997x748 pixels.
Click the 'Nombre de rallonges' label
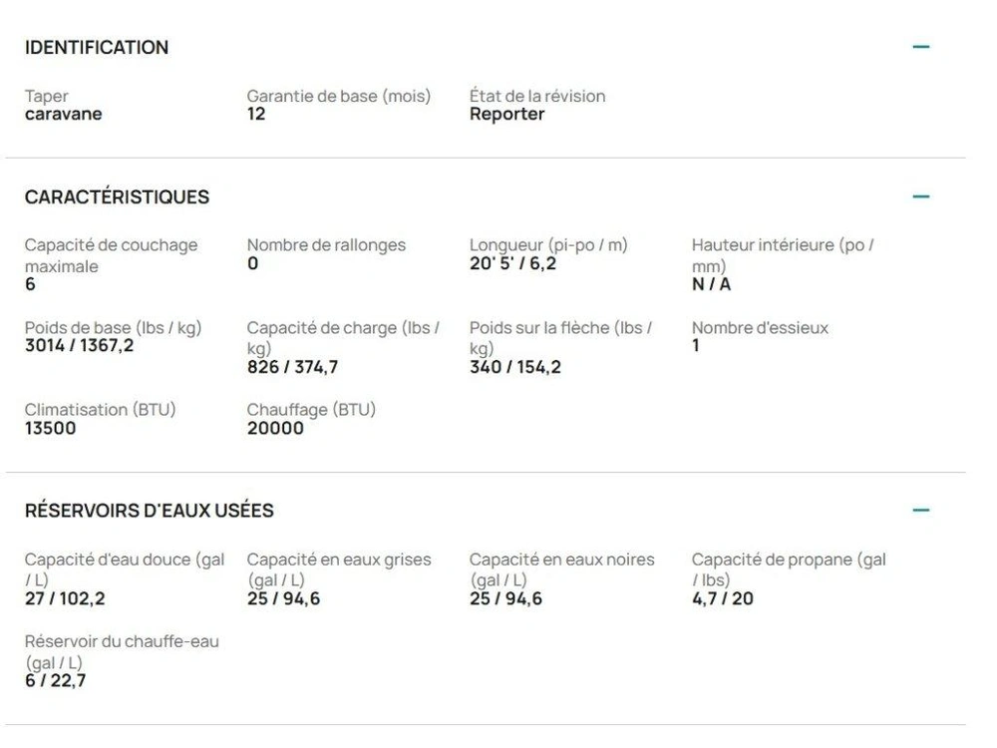click(326, 244)
